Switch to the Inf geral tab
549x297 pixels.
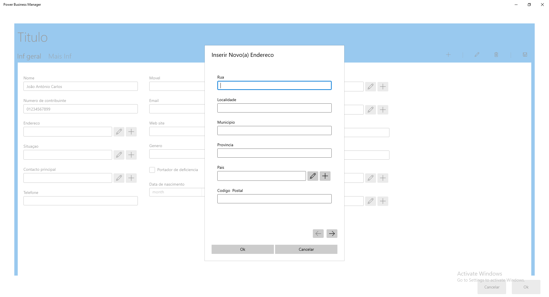tap(29, 56)
